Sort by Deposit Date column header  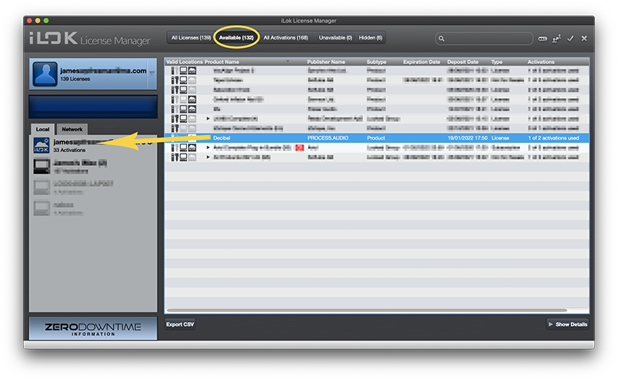click(463, 62)
